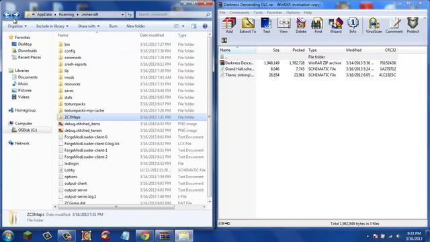Screen dimensions: 430x242
Task: Open the Commands menu in WinRAR
Action: (239, 13)
